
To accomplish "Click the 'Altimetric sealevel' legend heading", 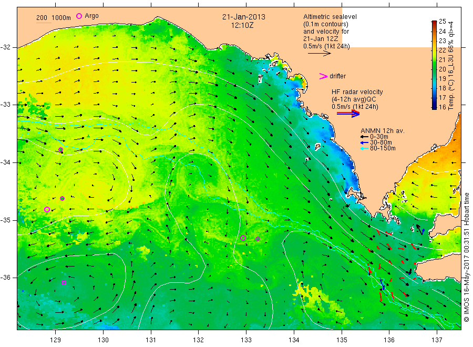I will tap(330, 17).
